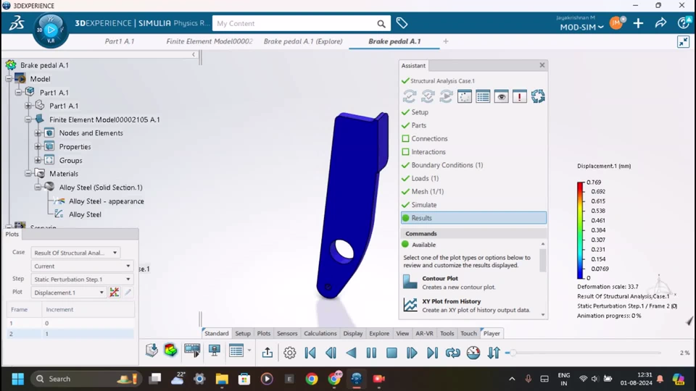Expand the Nodes and Elements tree node
Image resolution: width=696 pixels, height=391 pixels.
tap(38, 133)
